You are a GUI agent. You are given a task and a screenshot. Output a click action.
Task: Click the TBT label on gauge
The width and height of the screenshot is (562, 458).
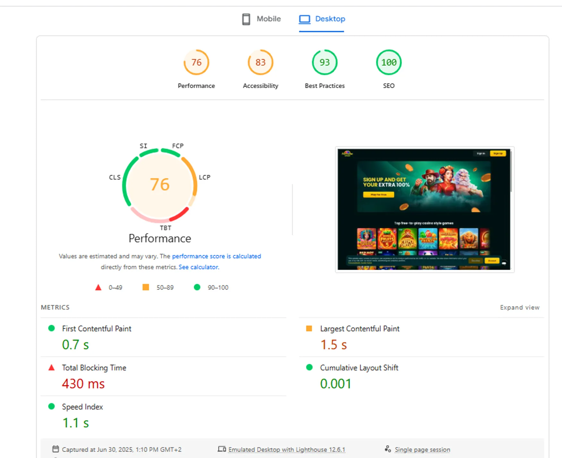166,228
